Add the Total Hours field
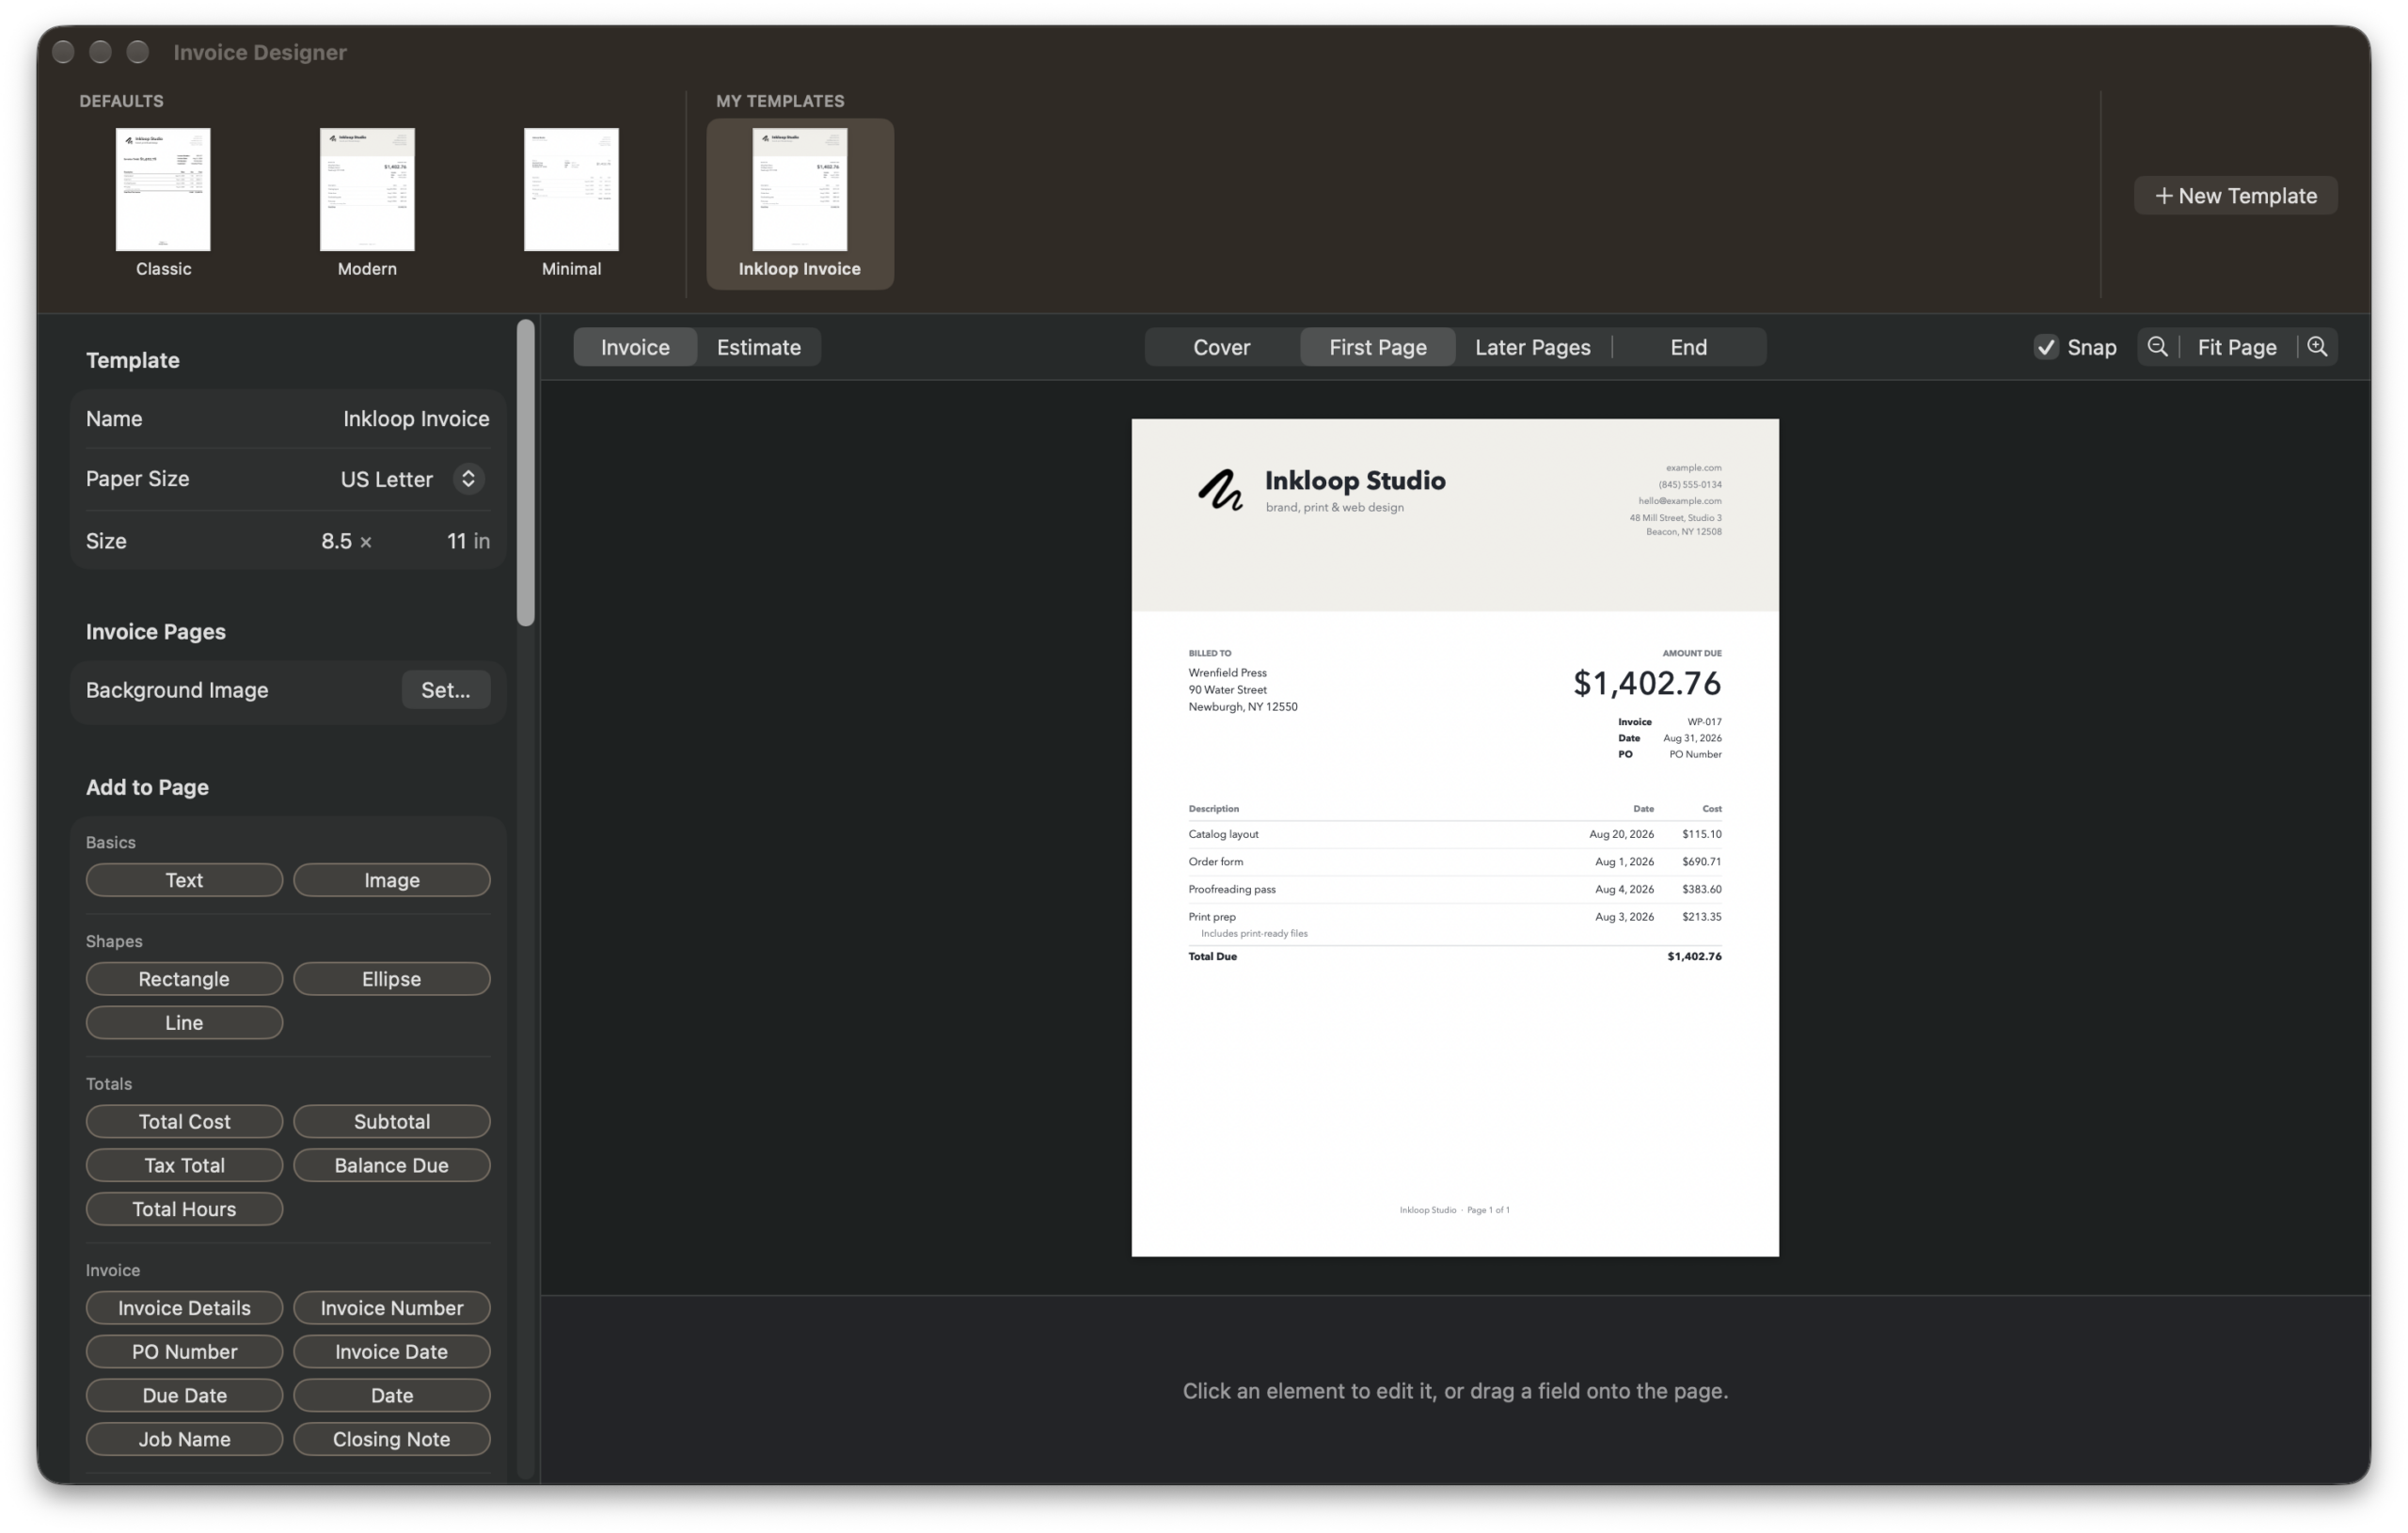2408x1533 pixels. (184, 1210)
